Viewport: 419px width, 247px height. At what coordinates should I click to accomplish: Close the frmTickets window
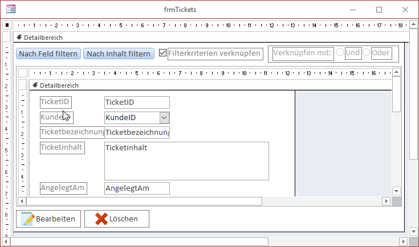tap(405, 10)
